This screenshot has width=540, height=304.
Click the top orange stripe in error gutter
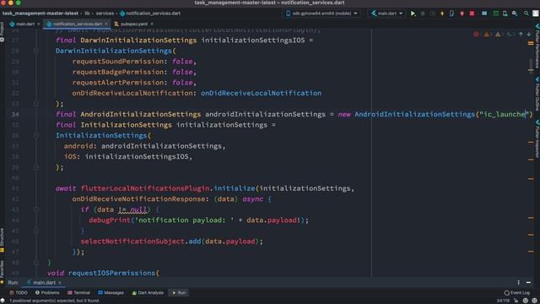pyautogui.click(x=531, y=43)
